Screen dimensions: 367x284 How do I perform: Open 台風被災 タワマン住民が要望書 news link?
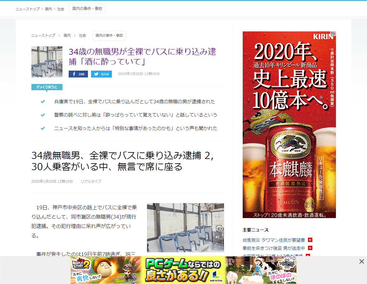(274, 240)
